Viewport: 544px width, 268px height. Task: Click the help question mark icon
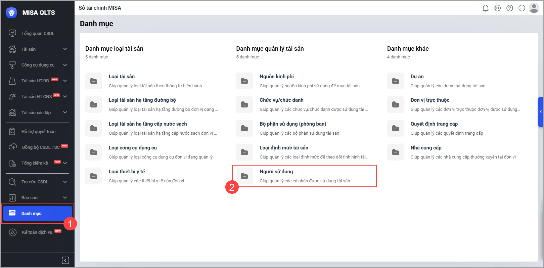pyautogui.click(x=509, y=8)
